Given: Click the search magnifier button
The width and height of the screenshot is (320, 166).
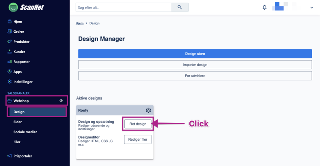Looking at the screenshot, I should point(180,7).
